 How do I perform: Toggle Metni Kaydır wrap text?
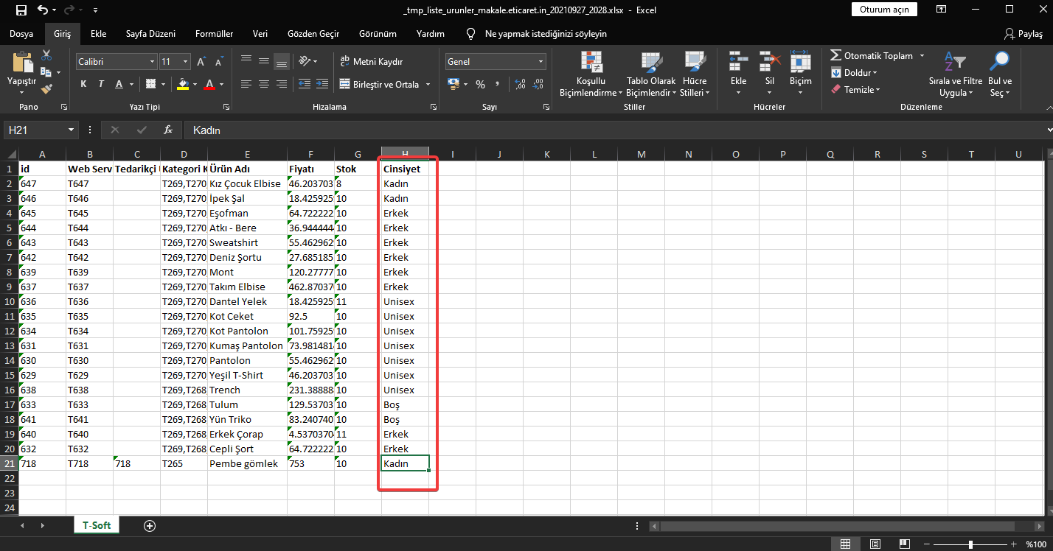(x=372, y=61)
